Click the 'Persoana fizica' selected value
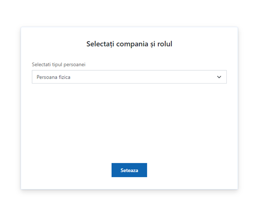 tap(54, 77)
